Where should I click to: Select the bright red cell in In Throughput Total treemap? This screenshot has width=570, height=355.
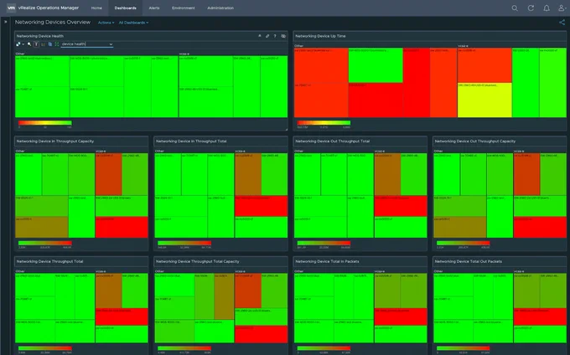[261, 206]
